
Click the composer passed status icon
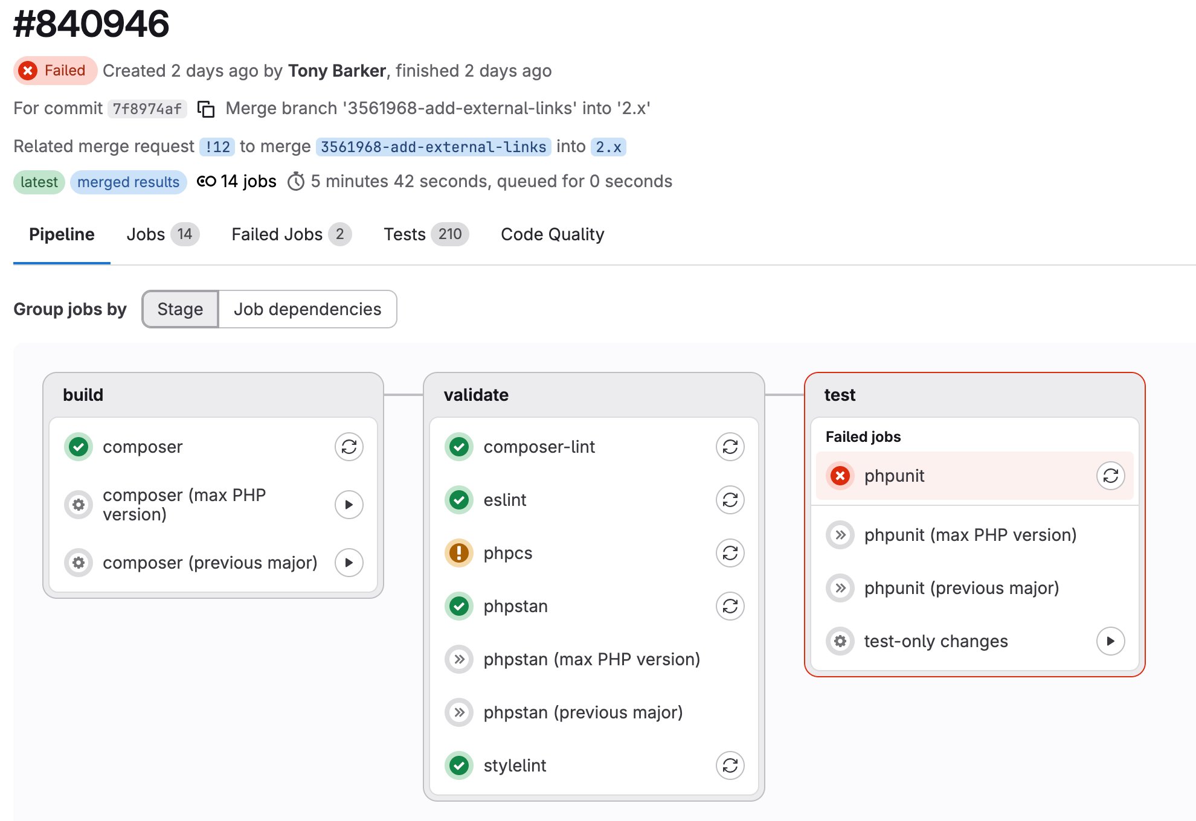pyautogui.click(x=79, y=447)
